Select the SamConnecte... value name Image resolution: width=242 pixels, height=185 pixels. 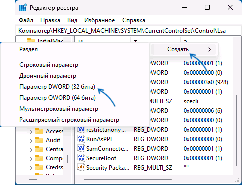tap(107, 149)
